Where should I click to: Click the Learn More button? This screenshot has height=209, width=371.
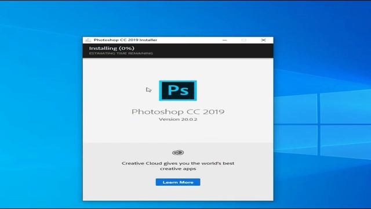pos(178,182)
